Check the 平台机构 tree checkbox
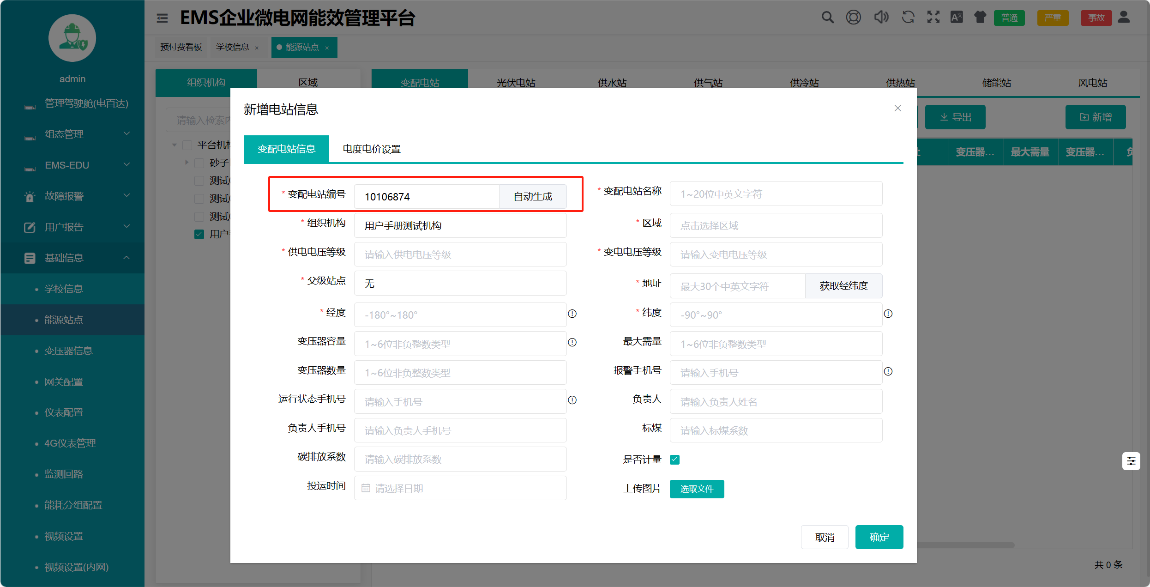Screen dimensions: 1150x587 tap(187, 145)
